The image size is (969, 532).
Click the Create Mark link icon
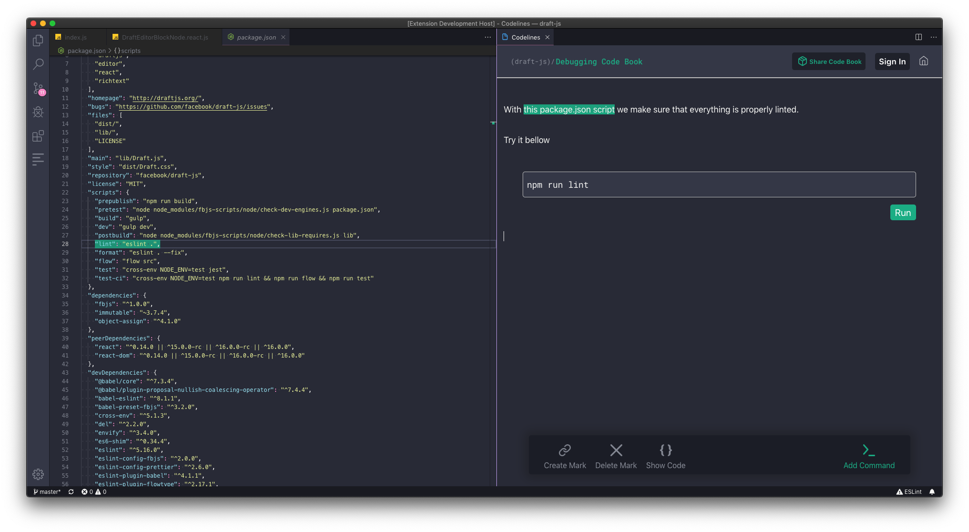coord(565,450)
